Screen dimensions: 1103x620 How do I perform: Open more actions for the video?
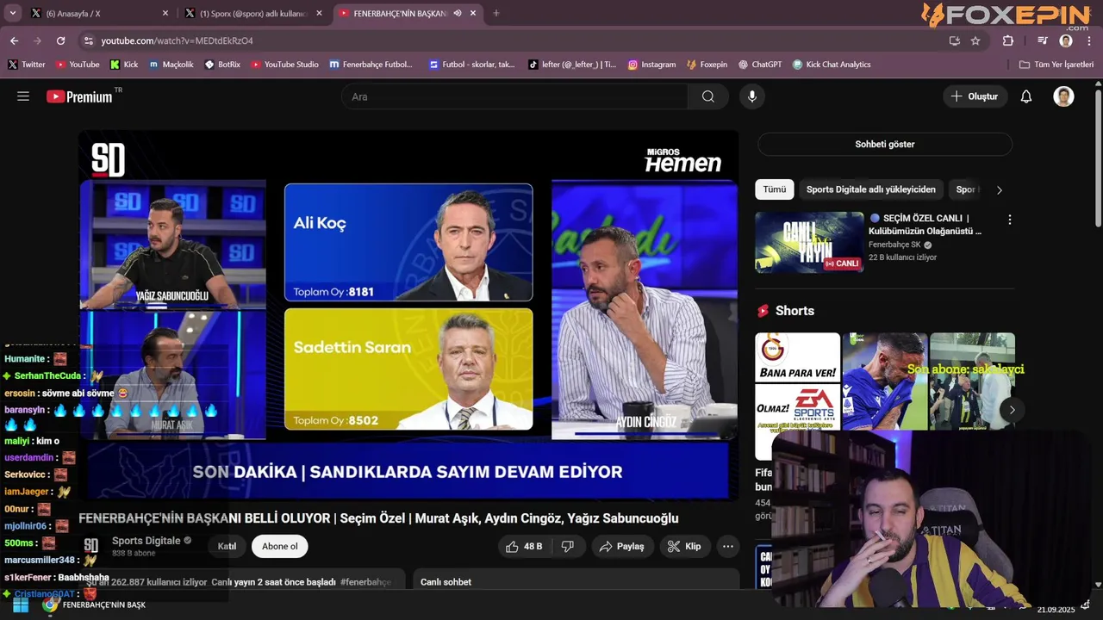[x=728, y=547]
